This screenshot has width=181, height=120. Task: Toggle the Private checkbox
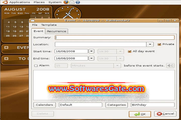click(x=159, y=44)
